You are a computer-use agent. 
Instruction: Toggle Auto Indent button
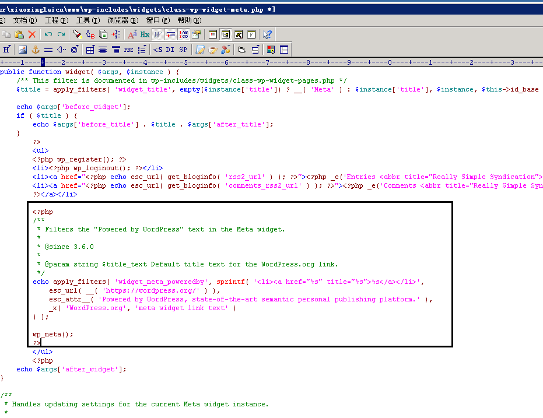[x=170, y=34]
